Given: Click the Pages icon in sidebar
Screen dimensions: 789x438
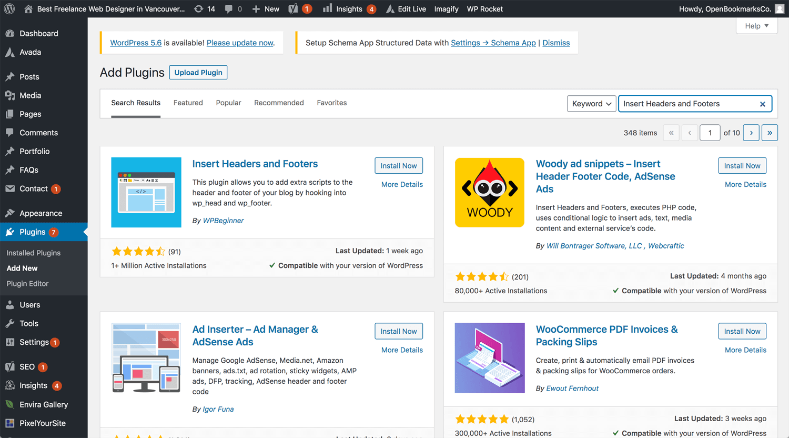Looking at the screenshot, I should tap(10, 114).
